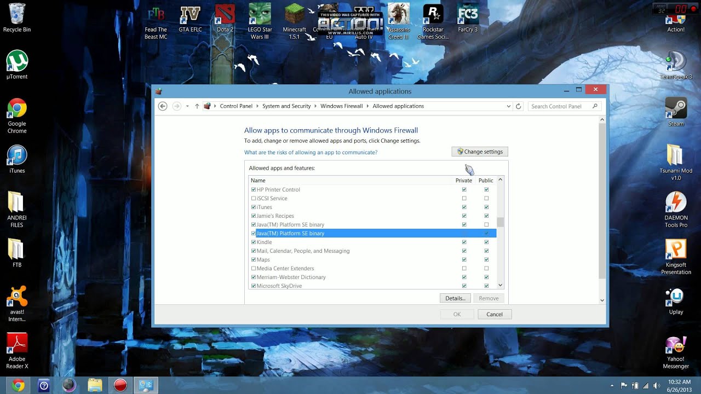Launch µTorrent from the desktop
Viewport: 701px width, 394px height.
point(17,65)
